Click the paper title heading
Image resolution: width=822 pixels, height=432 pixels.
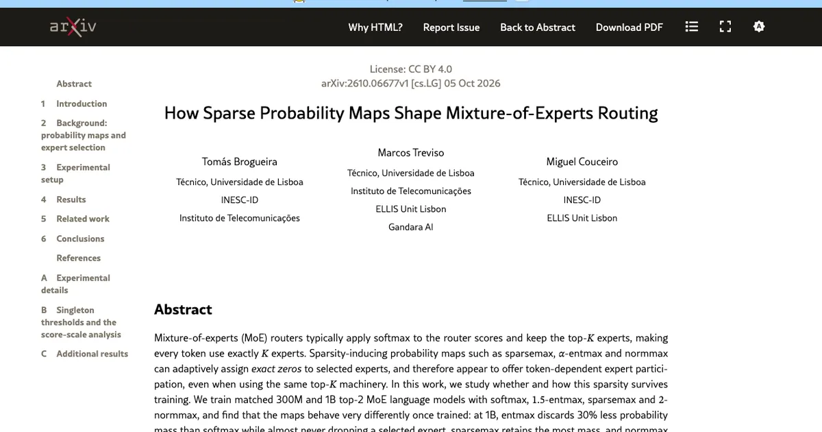411,113
